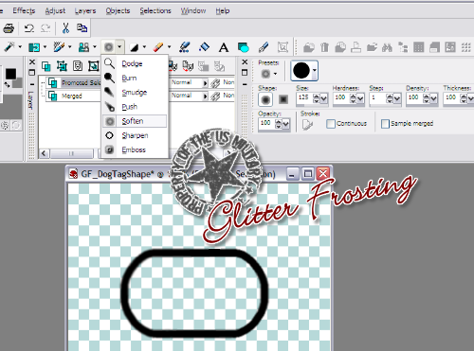The height and width of the screenshot is (351, 474).
Task: Click the Cut scissors icon
Action: click(x=65, y=28)
